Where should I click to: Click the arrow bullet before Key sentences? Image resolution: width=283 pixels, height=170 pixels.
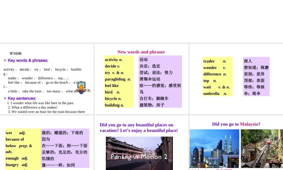coord(5,98)
